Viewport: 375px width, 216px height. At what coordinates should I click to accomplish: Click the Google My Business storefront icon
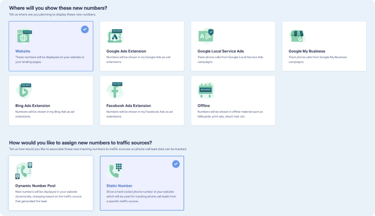coord(297,36)
